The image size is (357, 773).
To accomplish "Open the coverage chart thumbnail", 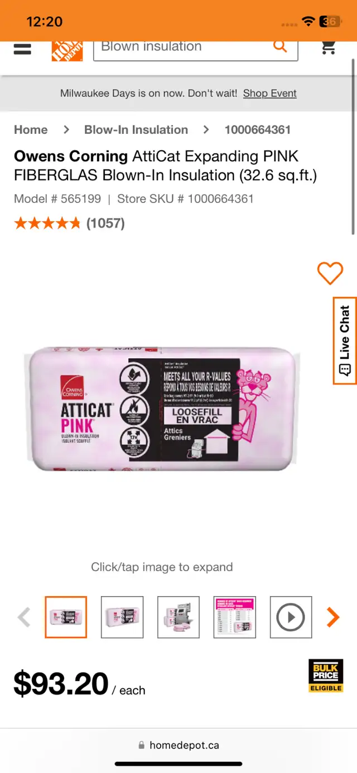I will (x=235, y=617).
